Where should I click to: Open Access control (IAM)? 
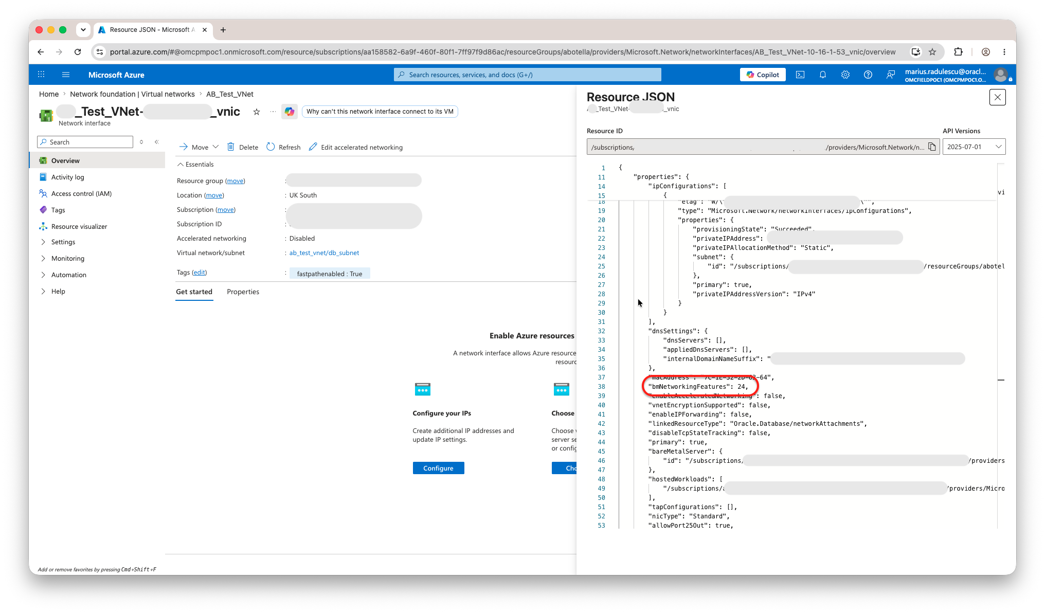81,193
